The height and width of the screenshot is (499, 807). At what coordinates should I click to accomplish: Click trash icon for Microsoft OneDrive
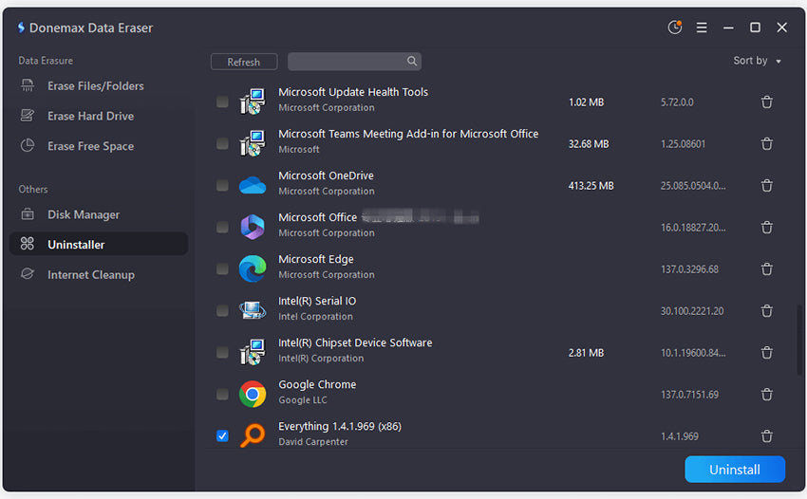point(767,185)
